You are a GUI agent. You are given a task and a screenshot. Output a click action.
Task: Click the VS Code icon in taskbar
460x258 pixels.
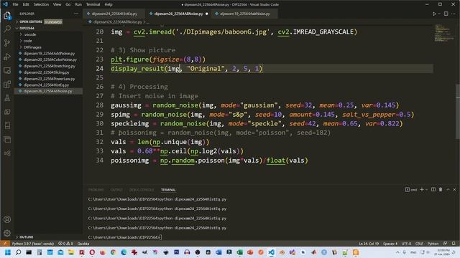click(272, 252)
